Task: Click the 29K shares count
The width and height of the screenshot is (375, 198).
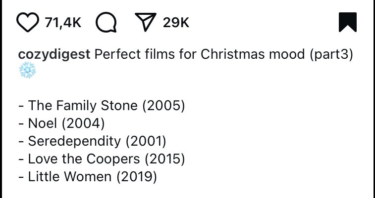Action: [176, 23]
